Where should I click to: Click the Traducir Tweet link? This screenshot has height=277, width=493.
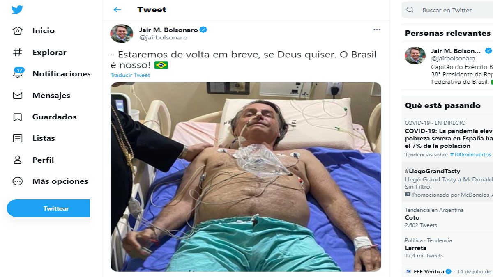(x=130, y=75)
